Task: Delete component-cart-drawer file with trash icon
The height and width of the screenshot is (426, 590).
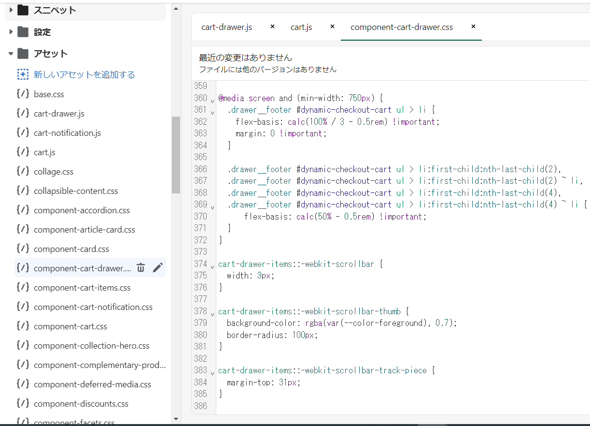Action: pos(140,267)
